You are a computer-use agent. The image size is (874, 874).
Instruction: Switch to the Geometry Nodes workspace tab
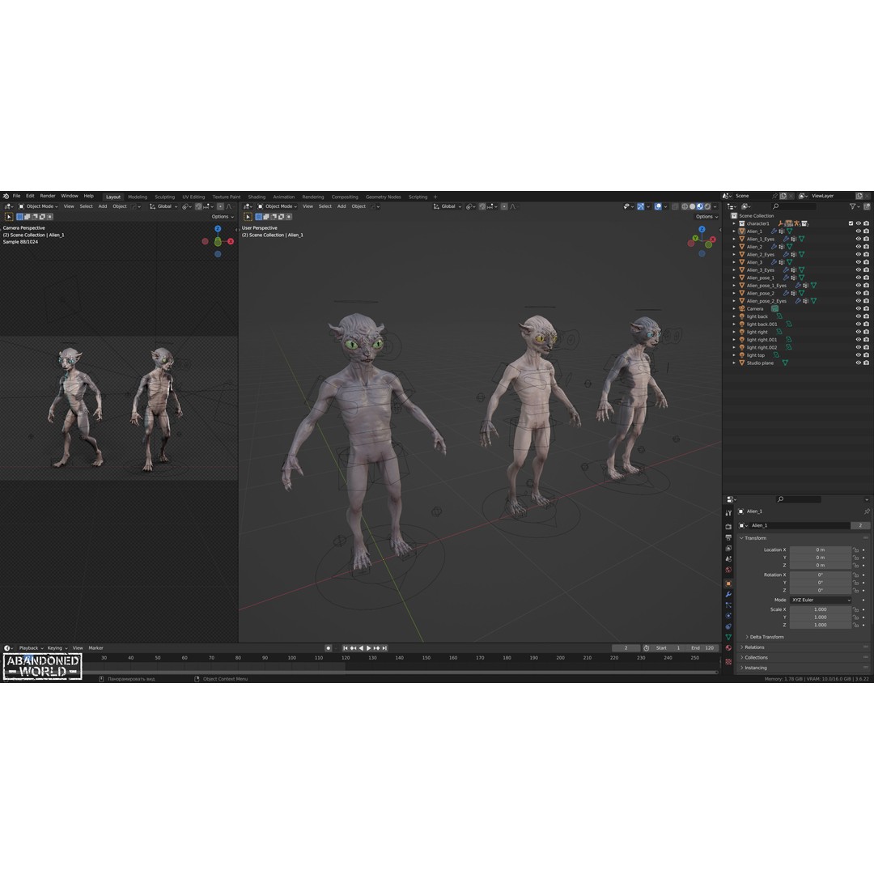coord(383,197)
